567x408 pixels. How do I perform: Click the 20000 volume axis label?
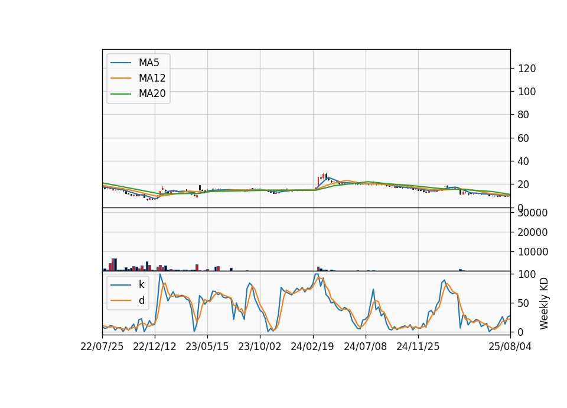(x=533, y=232)
